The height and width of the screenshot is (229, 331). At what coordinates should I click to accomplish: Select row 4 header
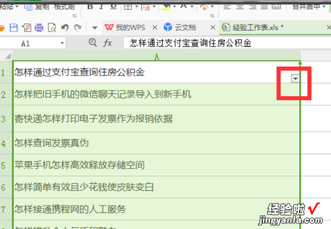pos(6,143)
